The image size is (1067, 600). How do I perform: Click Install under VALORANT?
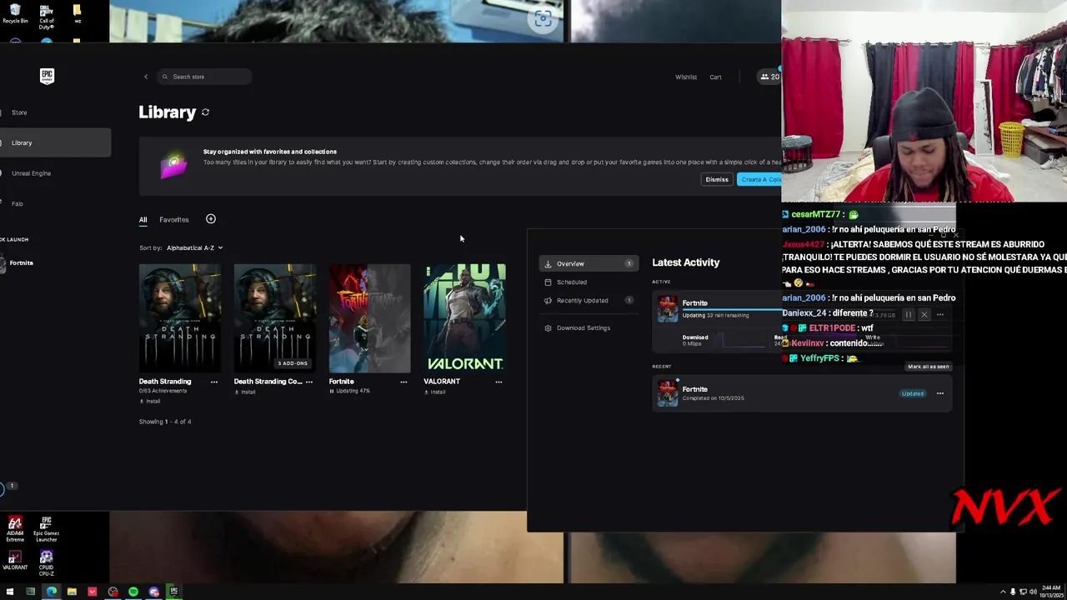[x=435, y=392]
